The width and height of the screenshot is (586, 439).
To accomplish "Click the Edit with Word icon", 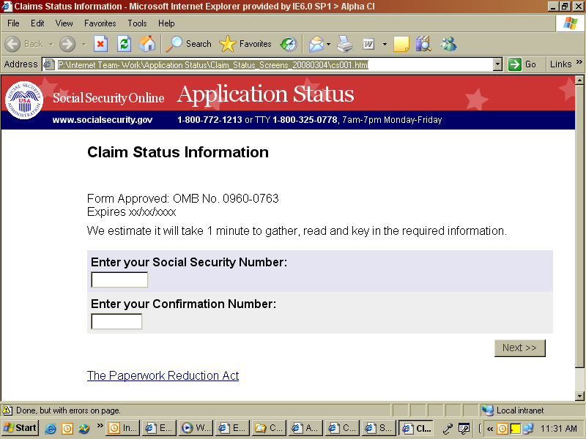I will (368, 44).
